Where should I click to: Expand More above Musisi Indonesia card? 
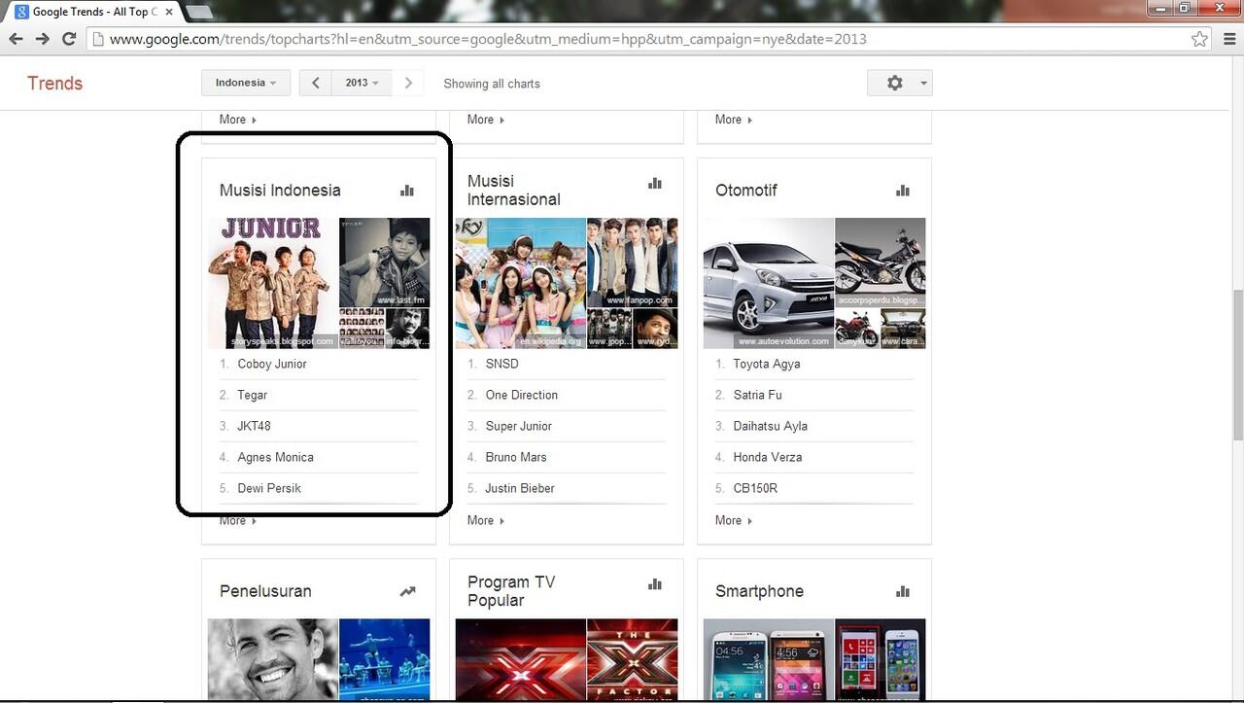pyautogui.click(x=238, y=120)
